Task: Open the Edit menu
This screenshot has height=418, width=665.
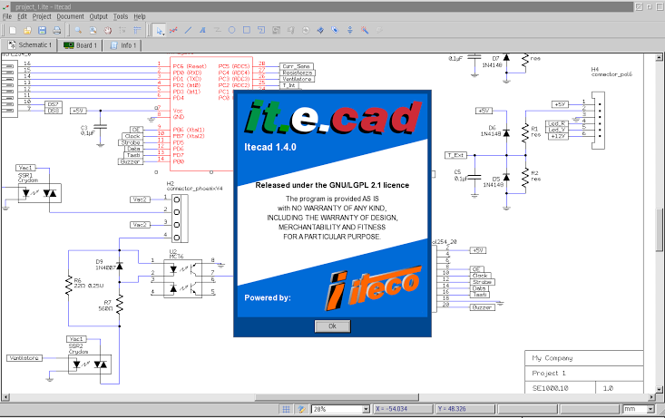Action: tap(22, 16)
